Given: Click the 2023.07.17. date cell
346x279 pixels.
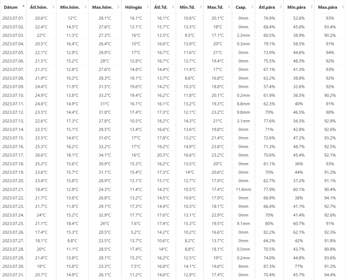Looking at the screenshot, I should [x=13, y=155].
